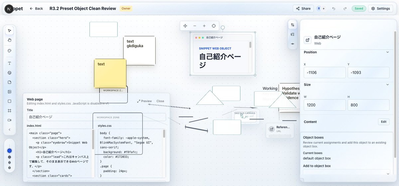Close the Web page editor
The height and width of the screenshot is (186, 399).
coord(160,101)
